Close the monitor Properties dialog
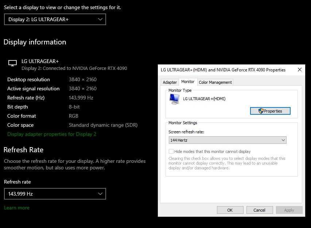 300,70
